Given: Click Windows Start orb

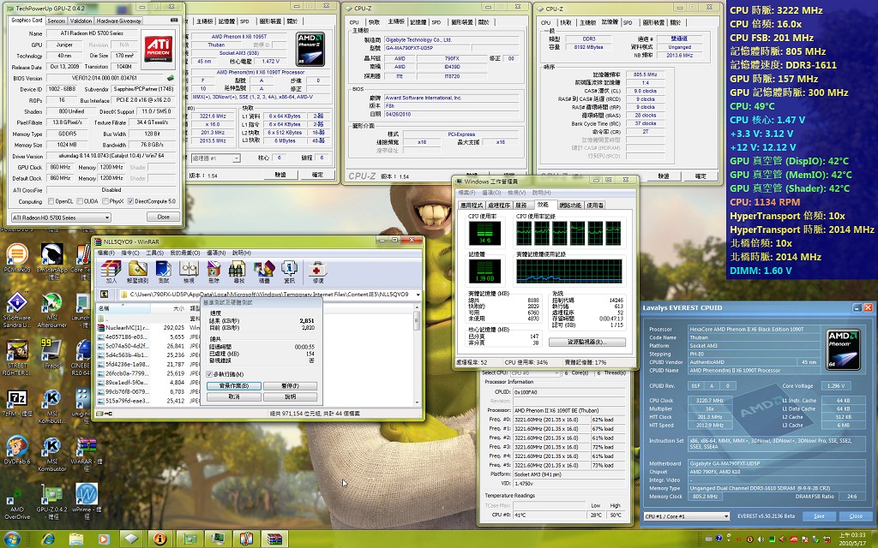Looking at the screenshot, I should pyautogui.click(x=12, y=539).
